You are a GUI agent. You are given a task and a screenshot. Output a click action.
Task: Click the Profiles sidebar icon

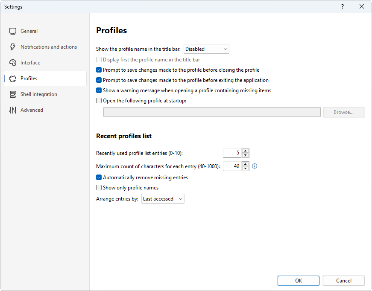(13, 79)
